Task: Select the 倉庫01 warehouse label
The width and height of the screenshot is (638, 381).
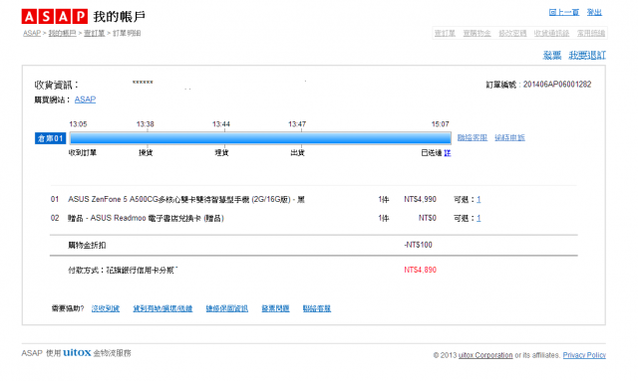Action: click(x=51, y=138)
